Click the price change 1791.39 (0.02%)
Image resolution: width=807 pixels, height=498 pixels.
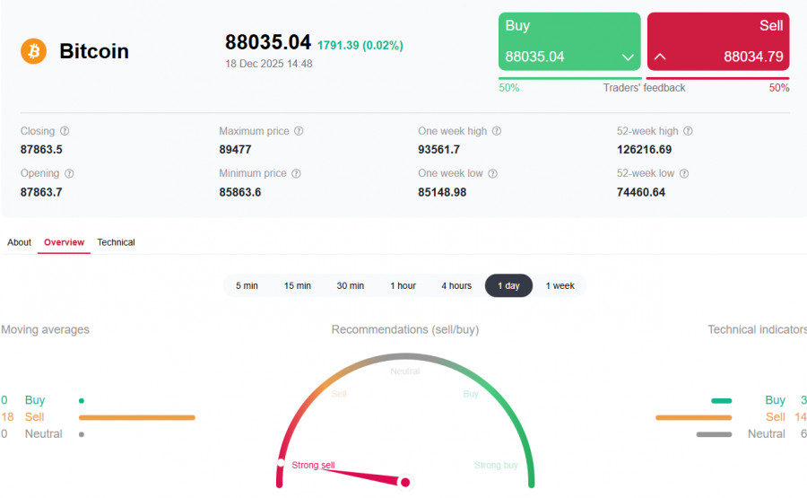tap(360, 46)
